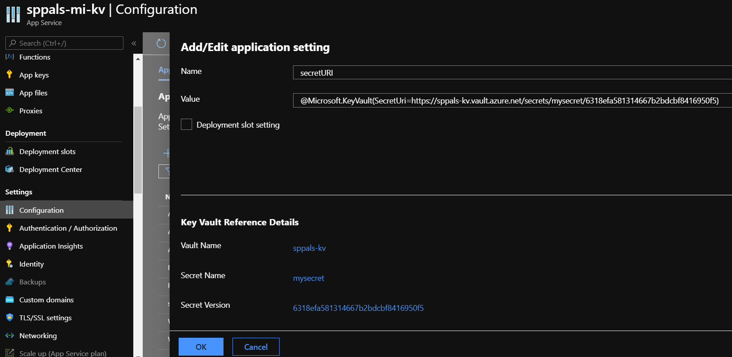The width and height of the screenshot is (732, 357).
Task: Toggle the Deployment slot setting checkbox
Action: click(186, 125)
